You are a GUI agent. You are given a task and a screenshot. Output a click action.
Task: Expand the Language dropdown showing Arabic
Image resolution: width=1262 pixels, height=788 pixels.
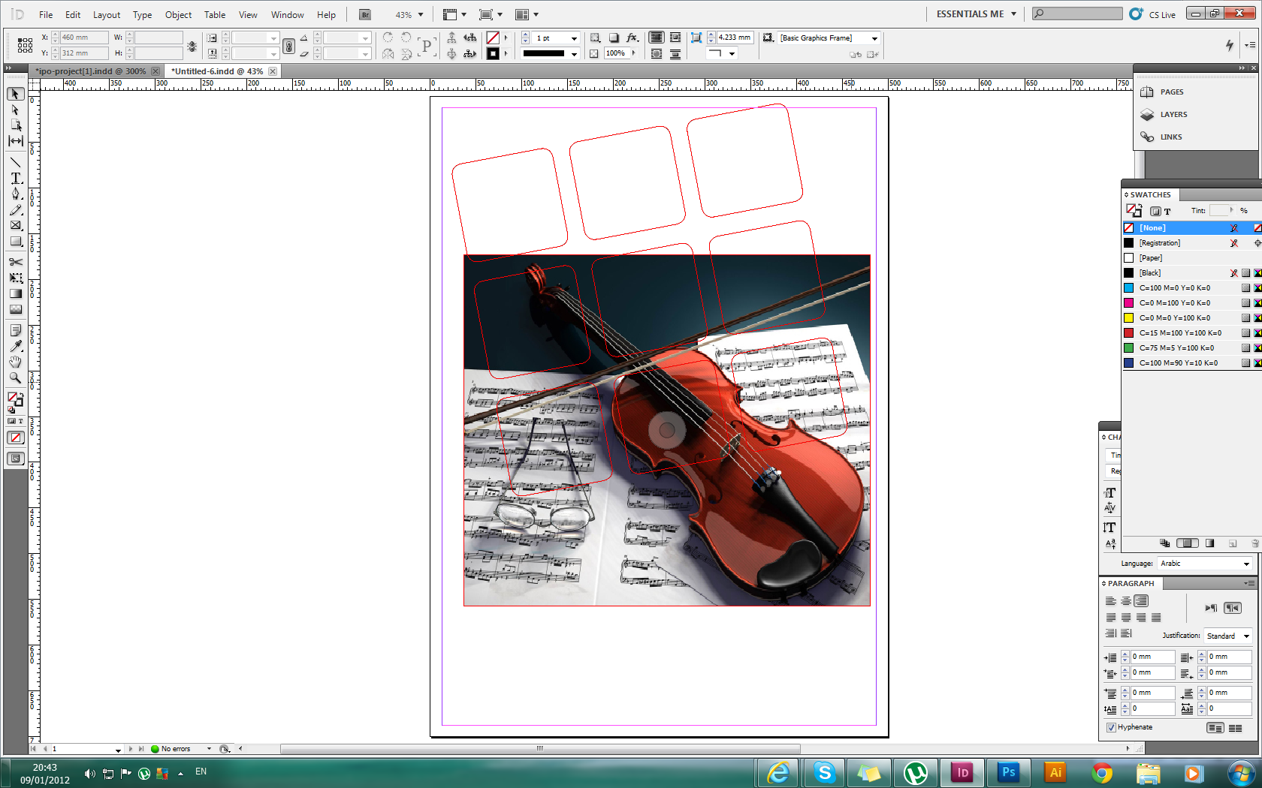[1204, 564]
